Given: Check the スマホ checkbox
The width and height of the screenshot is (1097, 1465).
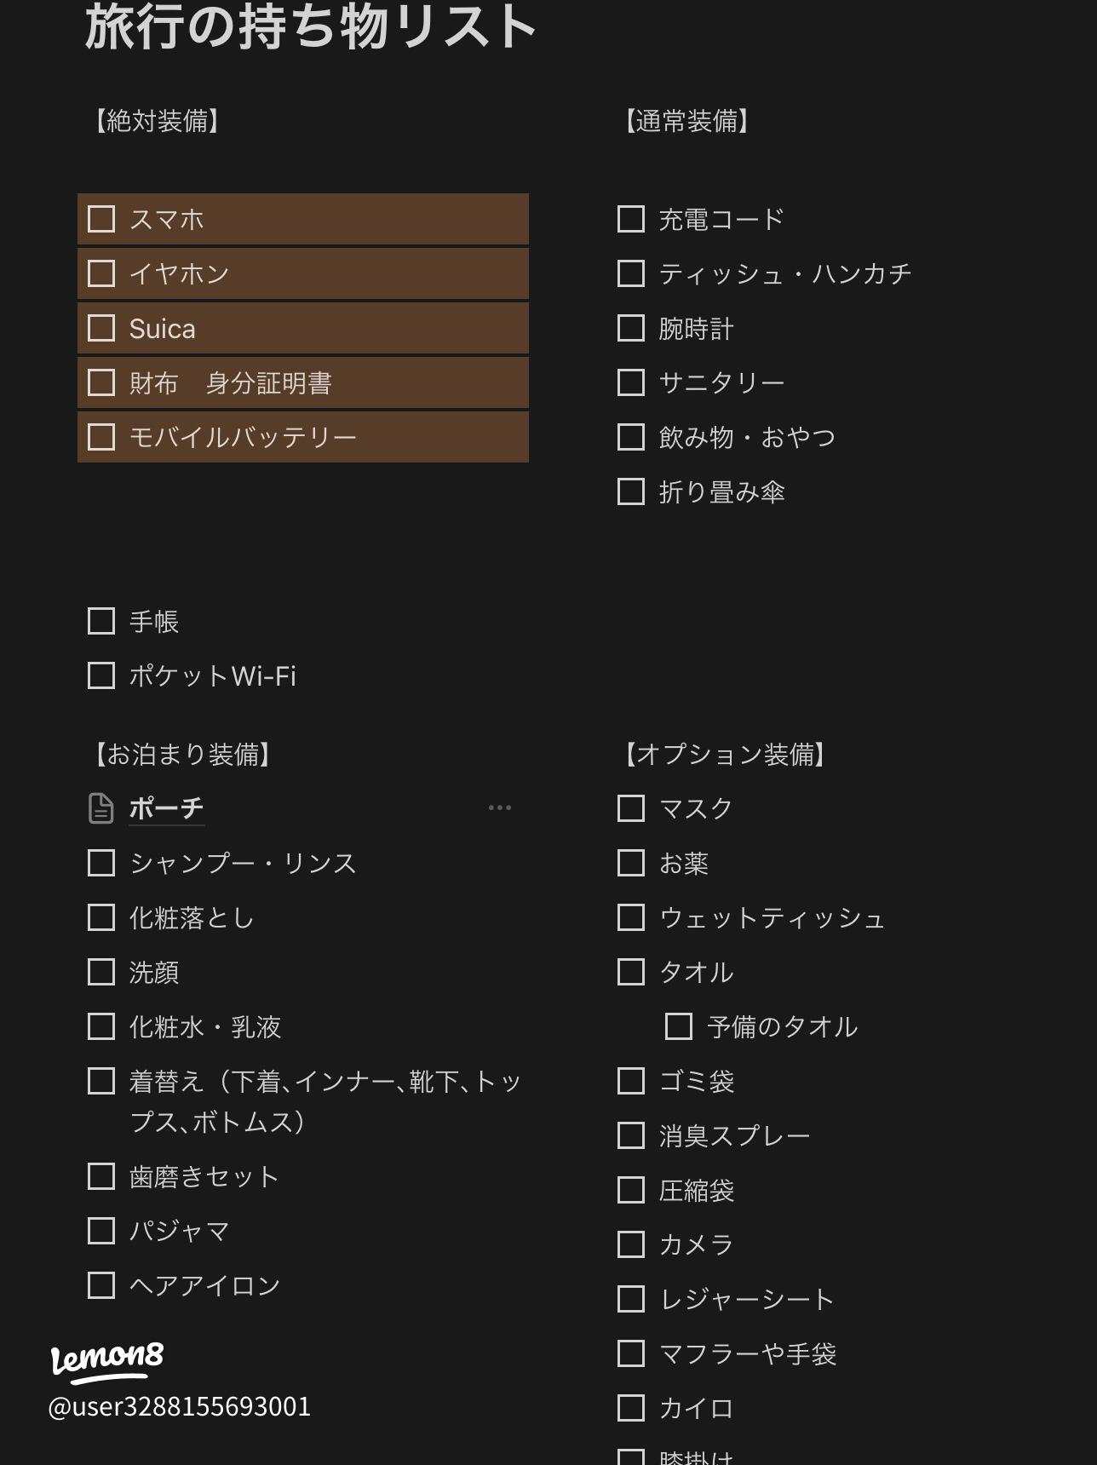Looking at the screenshot, I should pos(101,219).
